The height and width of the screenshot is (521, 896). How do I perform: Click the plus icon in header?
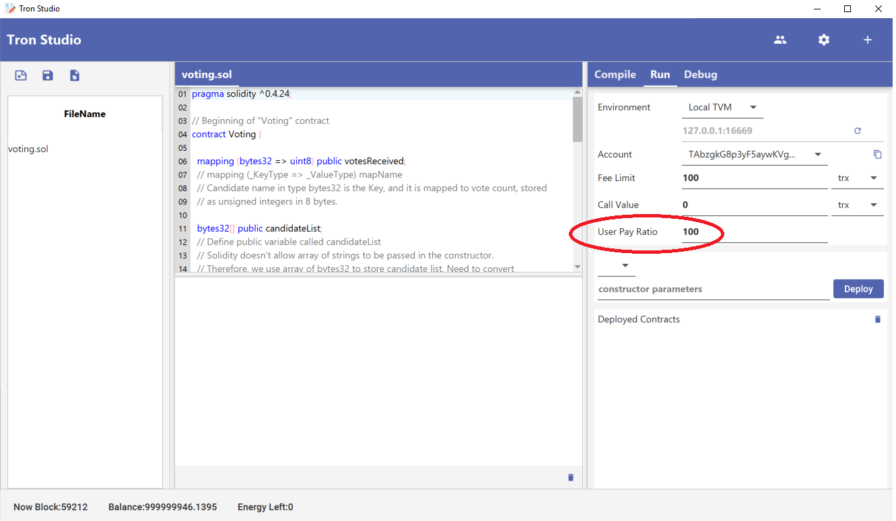[x=868, y=40]
